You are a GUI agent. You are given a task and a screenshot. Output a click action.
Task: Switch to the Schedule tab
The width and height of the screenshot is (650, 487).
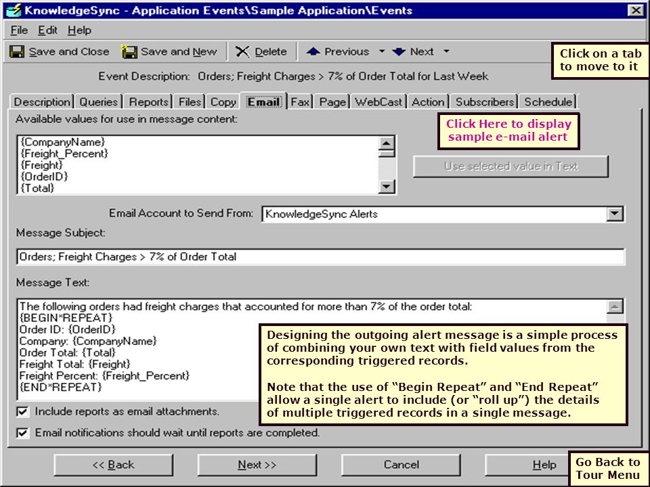click(x=548, y=102)
